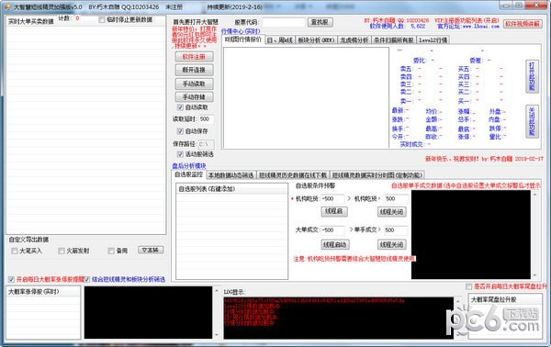The image size is (551, 347).
Task: Toggle the 自动保存 auto-save checkbox
Action: 180,131
